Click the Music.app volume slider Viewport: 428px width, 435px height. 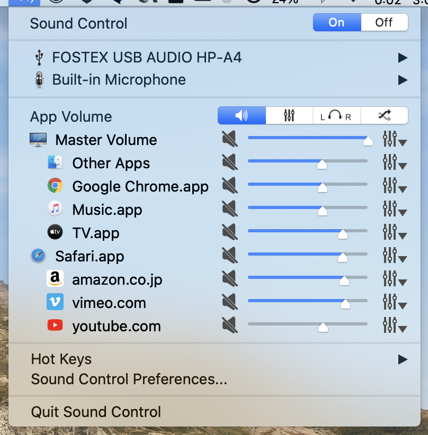(308, 210)
